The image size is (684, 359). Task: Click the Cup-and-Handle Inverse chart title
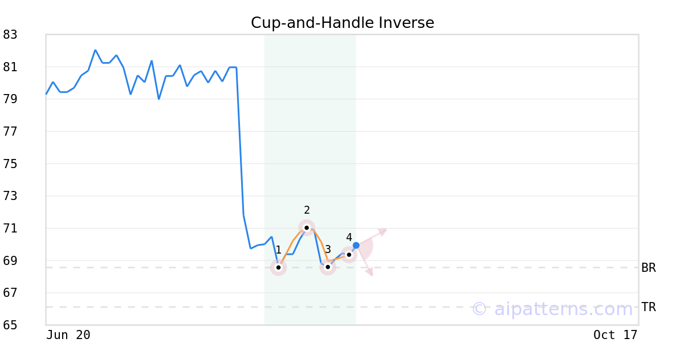pyautogui.click(x=343, y=23)
